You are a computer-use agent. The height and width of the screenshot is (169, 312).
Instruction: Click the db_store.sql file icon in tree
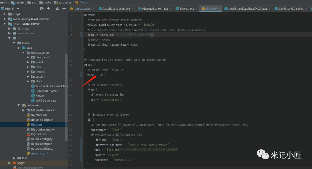pos(28,115)
